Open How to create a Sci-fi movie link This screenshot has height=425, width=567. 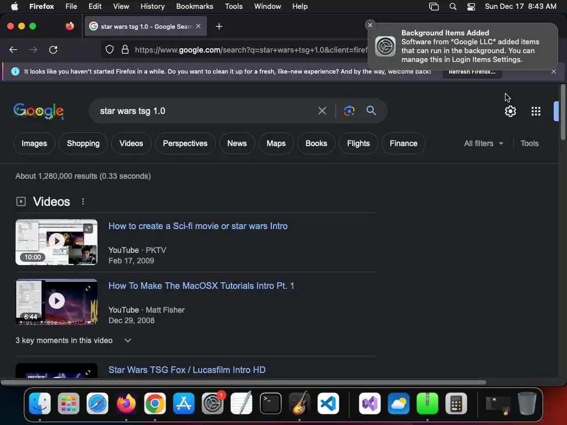tap(198, 226)
